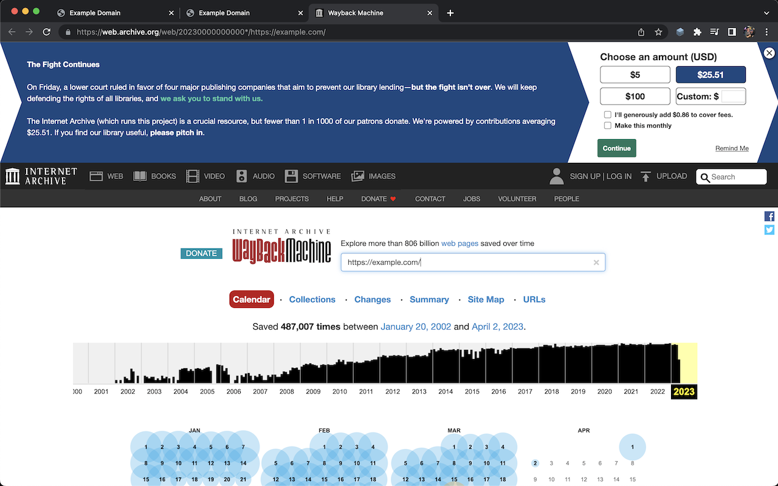Open the BLOG menu item
This screenshot has height=486, width=778.
248,199
